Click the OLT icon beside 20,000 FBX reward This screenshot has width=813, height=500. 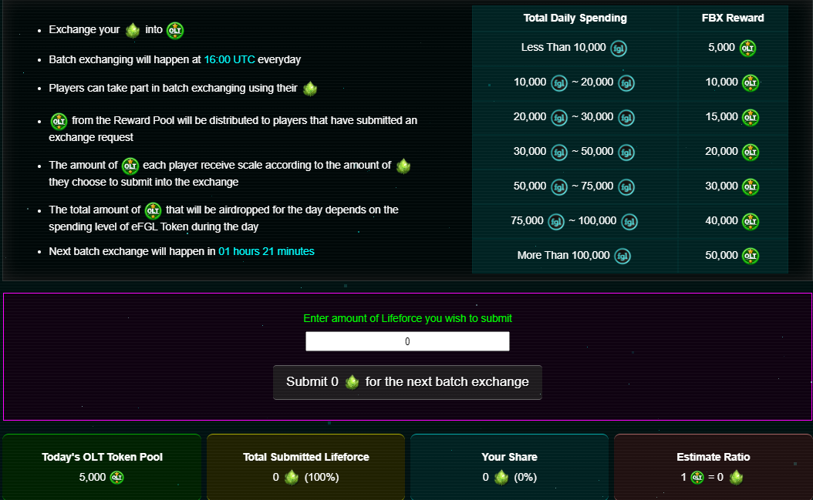(x=750, y=152)
